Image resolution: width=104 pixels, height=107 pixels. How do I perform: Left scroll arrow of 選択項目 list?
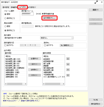point(6,84)
